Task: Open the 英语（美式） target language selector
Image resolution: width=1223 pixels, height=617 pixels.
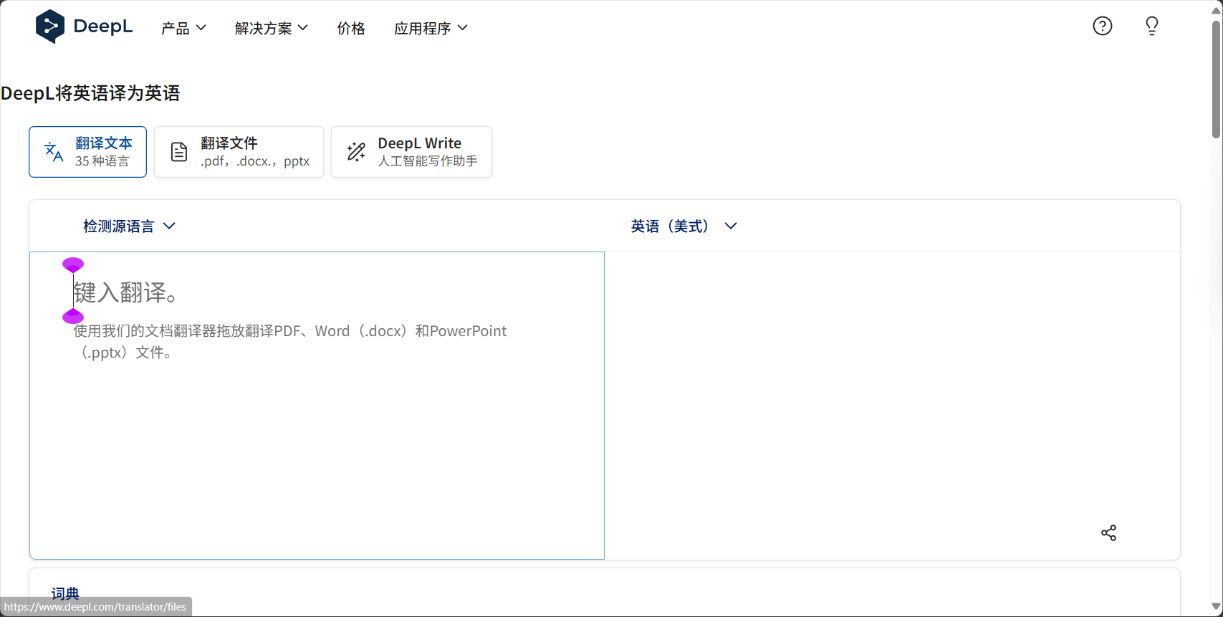Action: [x=684, y=226]
